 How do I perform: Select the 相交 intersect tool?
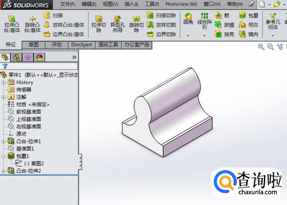coord(249,25)
